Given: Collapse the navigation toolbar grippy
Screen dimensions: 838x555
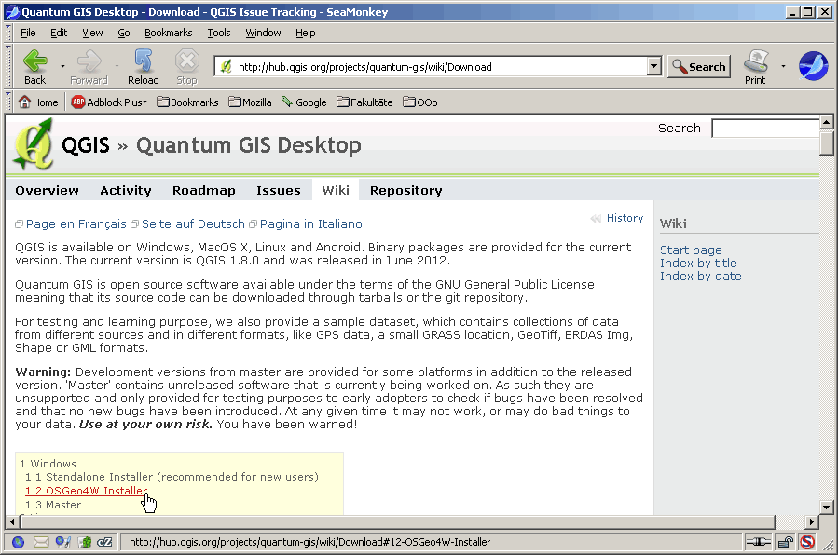Looking at the screenshot, I should tap(8, 66).
